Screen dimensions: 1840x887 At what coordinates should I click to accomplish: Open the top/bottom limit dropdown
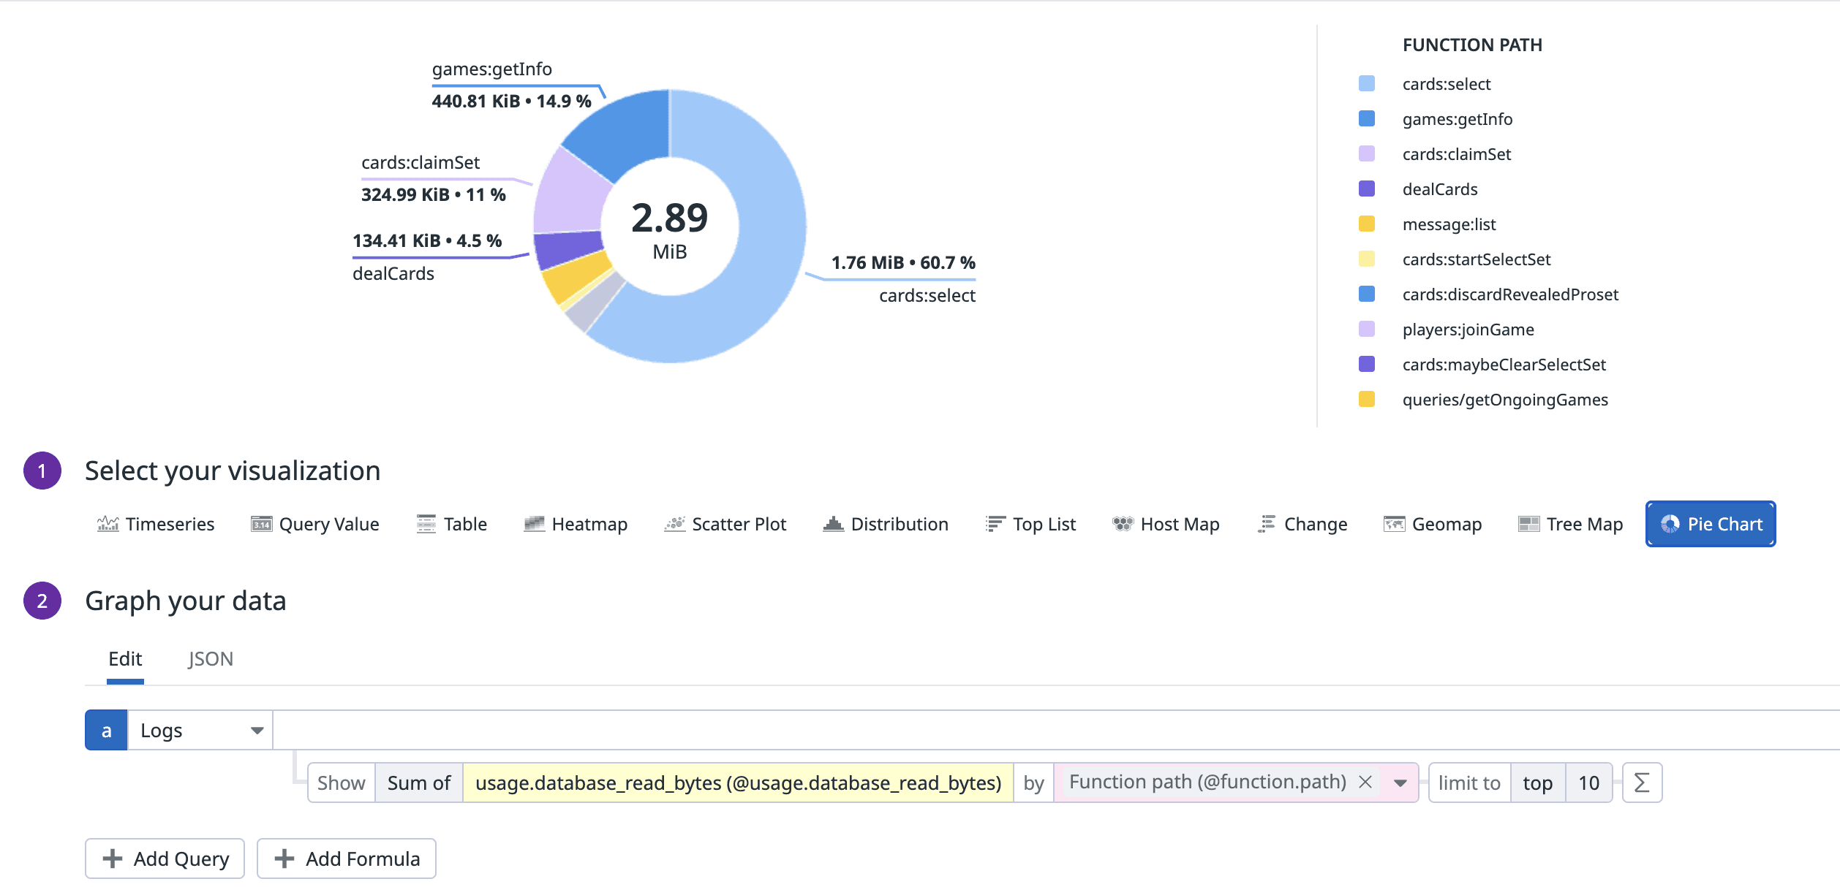(x=1537, y=782)
